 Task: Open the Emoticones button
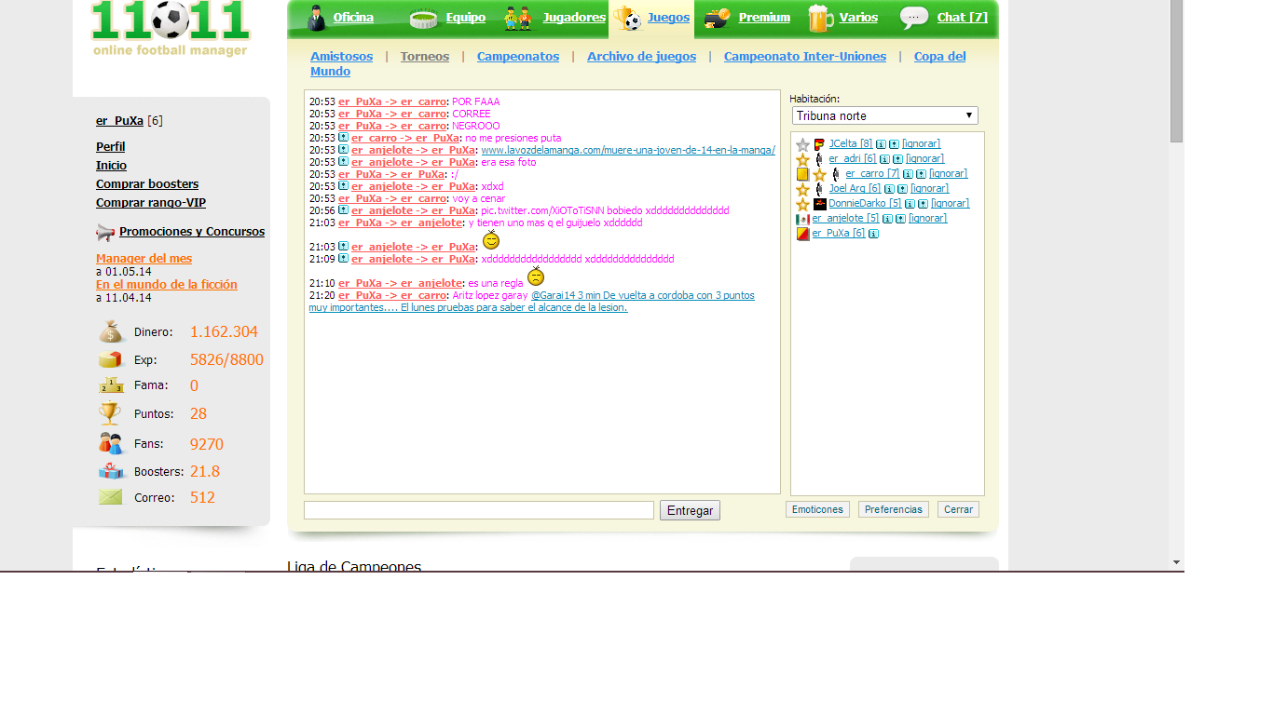tap(817, 509)
